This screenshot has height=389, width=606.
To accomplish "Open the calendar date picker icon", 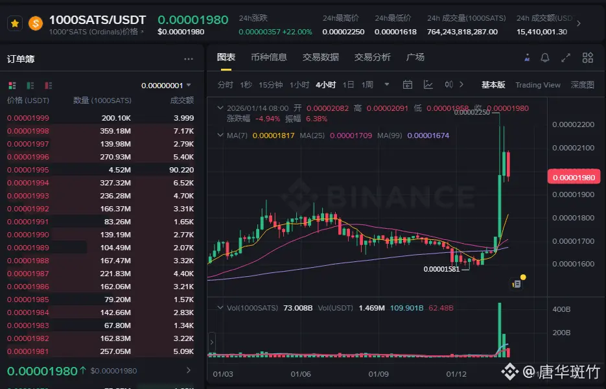I will pos(408,85).
